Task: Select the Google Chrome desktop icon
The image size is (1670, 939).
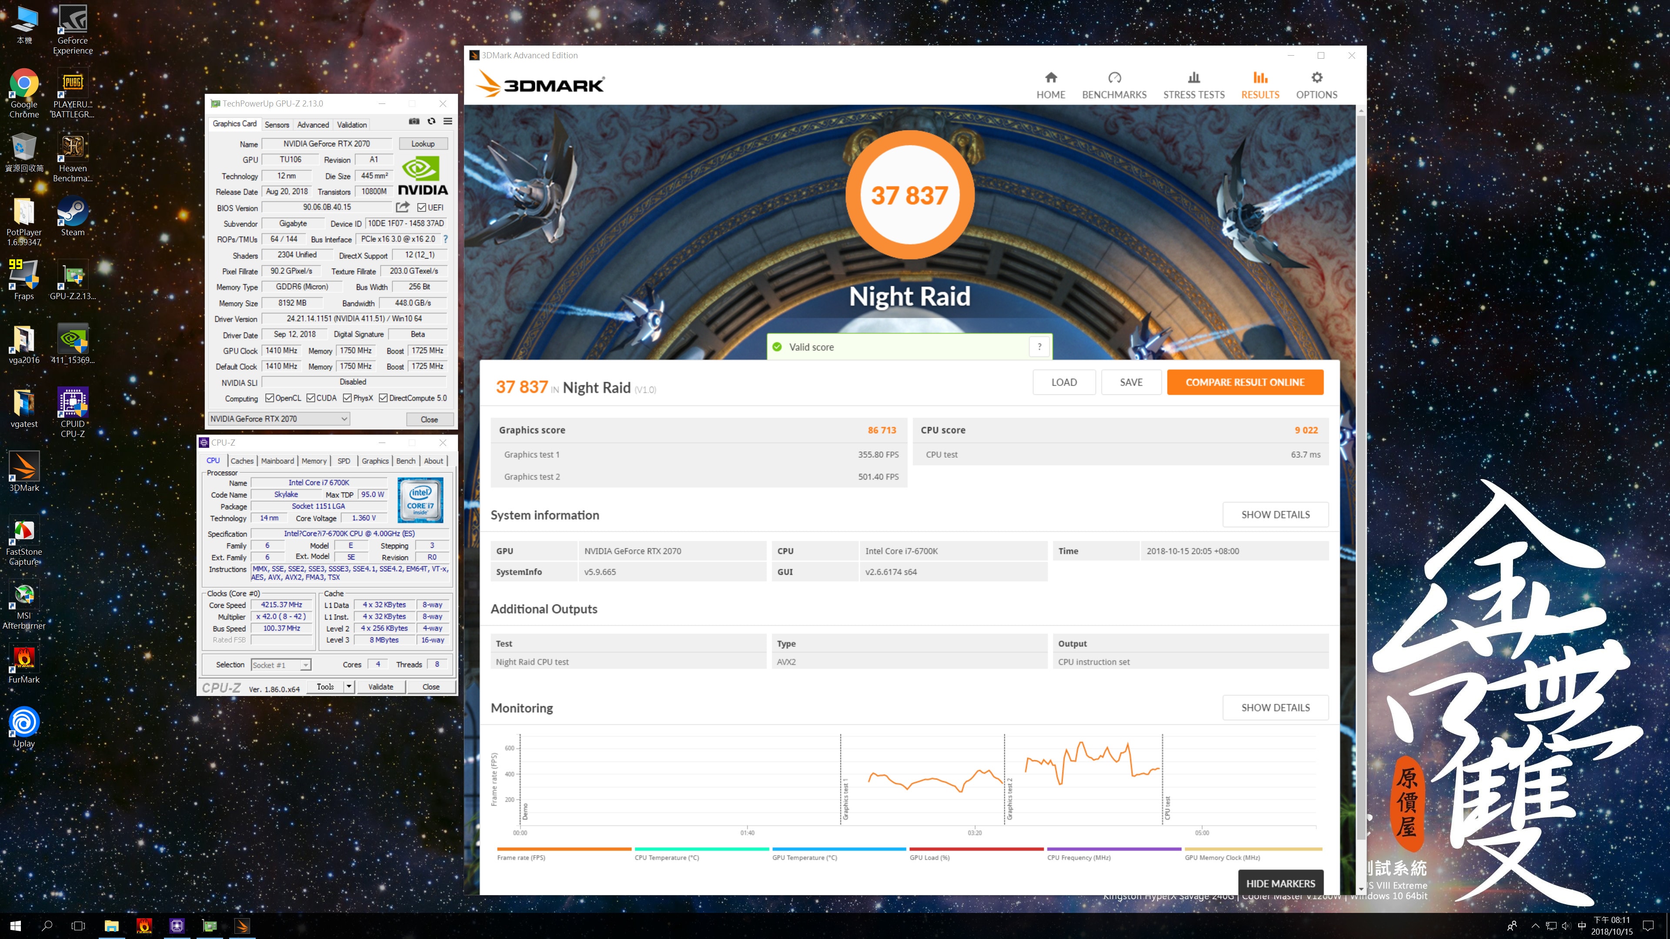Action: point(24,94)
